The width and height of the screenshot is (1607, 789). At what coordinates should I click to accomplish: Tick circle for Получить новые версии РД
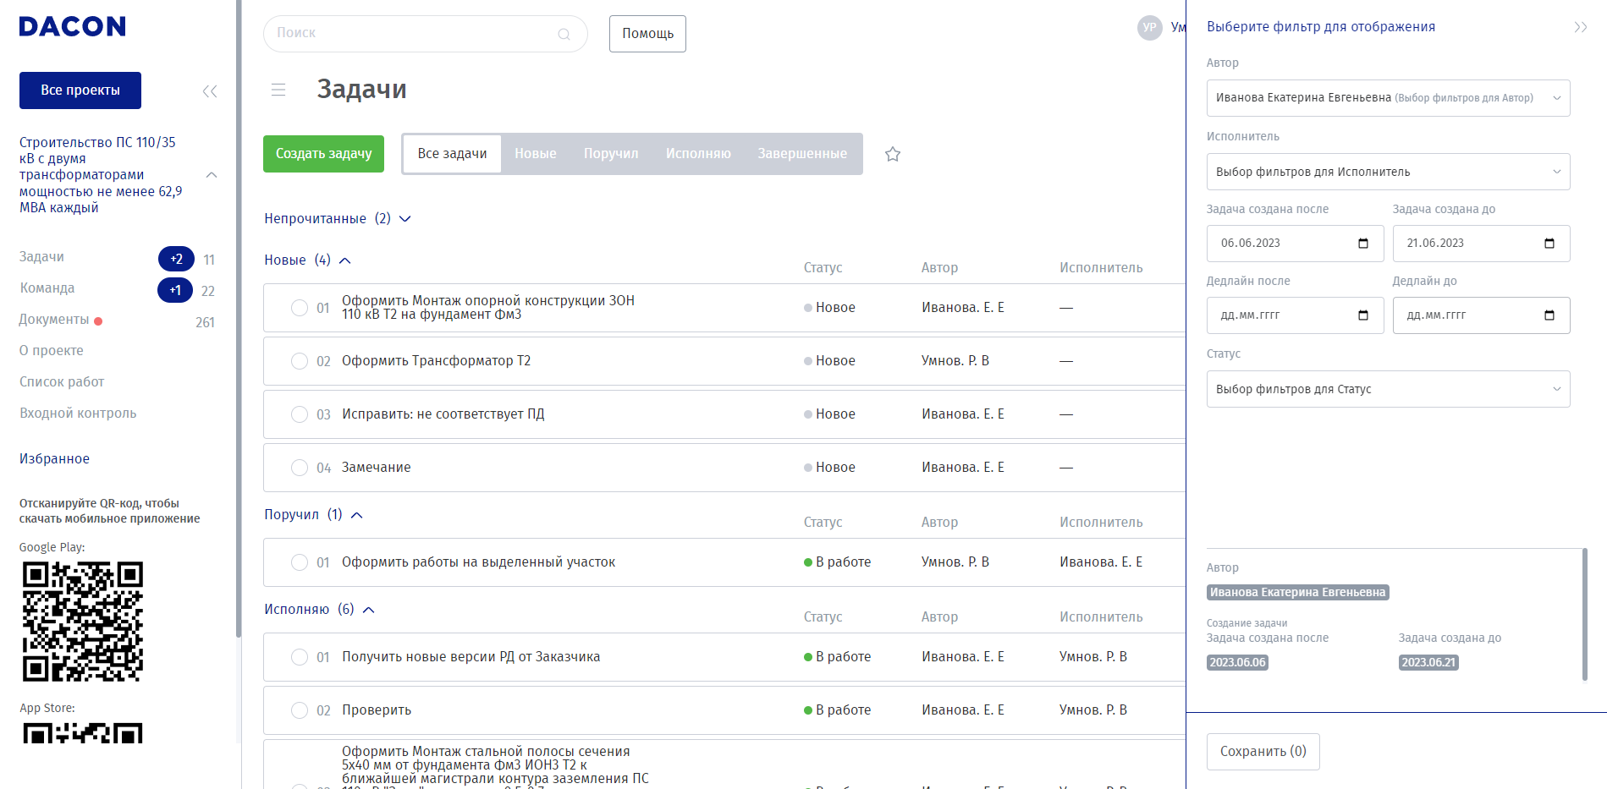pyautogui.click(x=300, y=657)
